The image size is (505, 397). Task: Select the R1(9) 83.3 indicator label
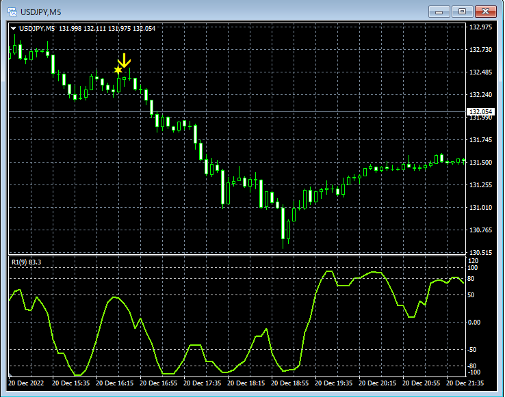tap(25, 261)
